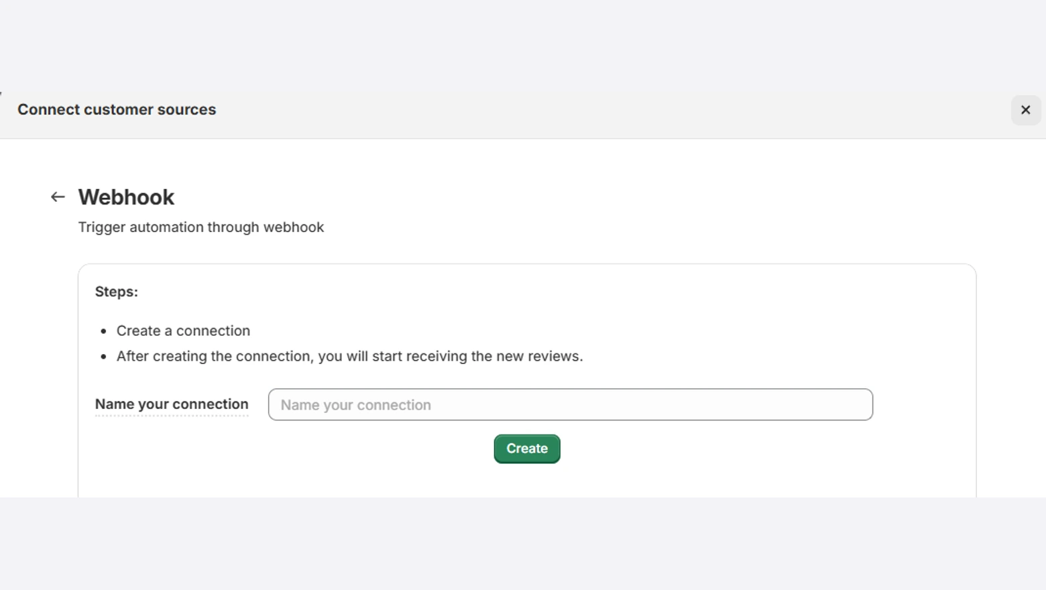This screenshot has height=590, width=1046.
Task: Click the 'Trigger automation through webhook' subtitle
Action: point(201,227)
